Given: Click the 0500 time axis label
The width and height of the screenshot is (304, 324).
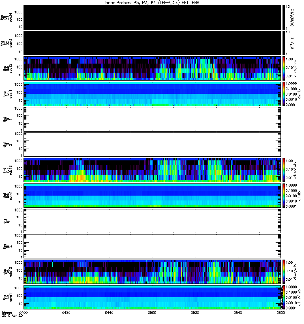Looking at the screenshot, I should click(152, 312).
